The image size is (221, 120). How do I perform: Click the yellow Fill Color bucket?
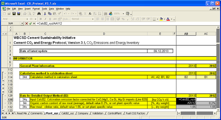click(x=161, y=19)
